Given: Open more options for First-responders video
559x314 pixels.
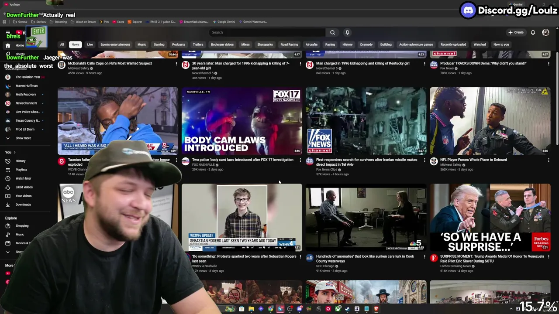Looking at the screenshot, I should coord(424,160).
